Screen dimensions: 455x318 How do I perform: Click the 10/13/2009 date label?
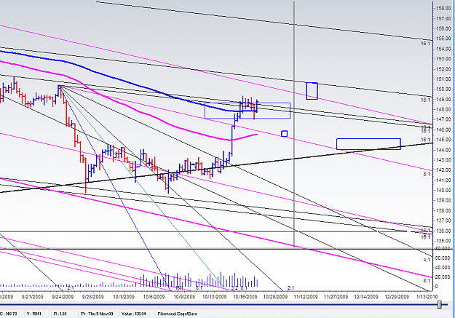click(215, 297)
